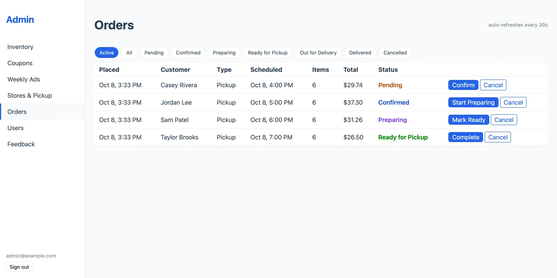Screen dimensions: 557x278
Task: Click the Total column header
Action: click(351, 69)
